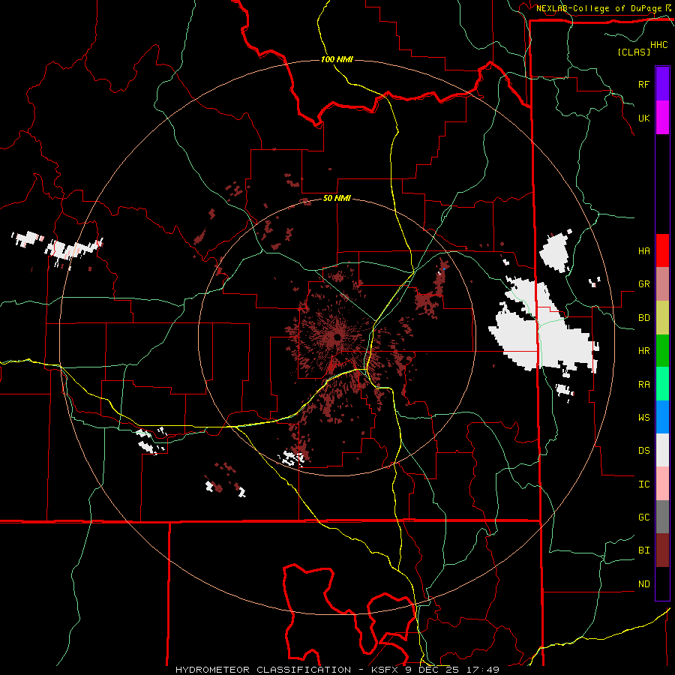Viewport: 675px width, 675px height.
Task: Select the GR salmon-pink legend swatch
Action: [662, 283]
